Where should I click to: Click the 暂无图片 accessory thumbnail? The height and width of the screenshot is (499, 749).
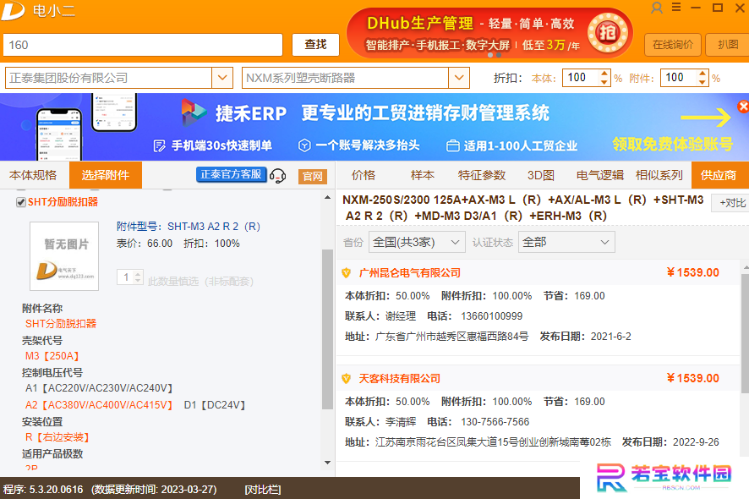pyautogui.click(x=64, y=256)
